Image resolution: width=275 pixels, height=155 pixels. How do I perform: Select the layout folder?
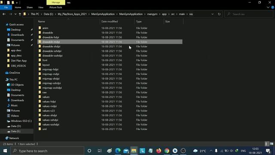tap(46, 65)
